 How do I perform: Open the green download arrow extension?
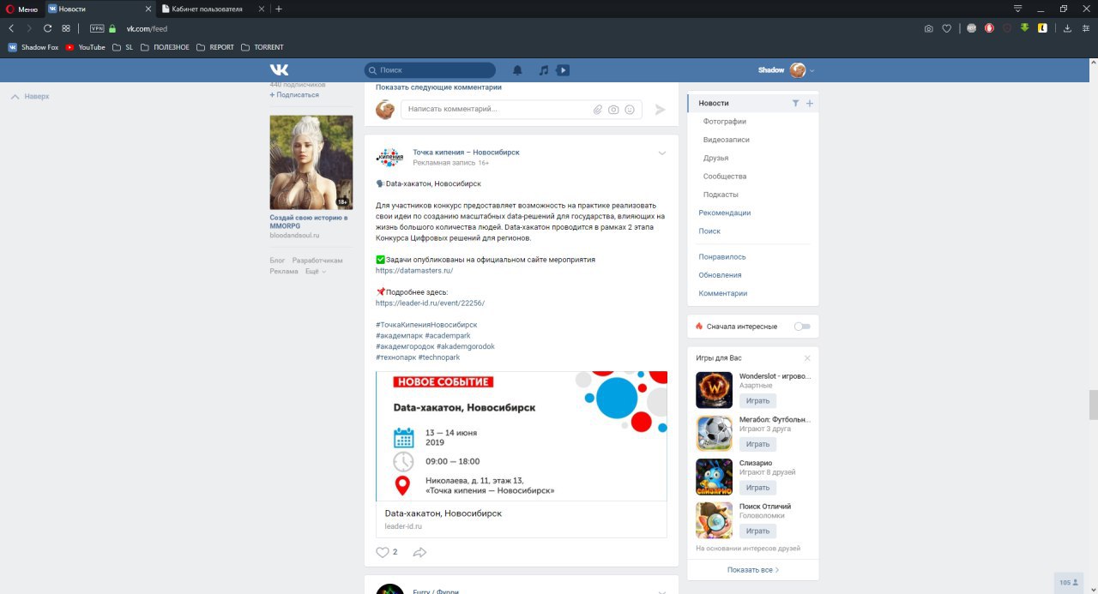(x=1024, y=28)
